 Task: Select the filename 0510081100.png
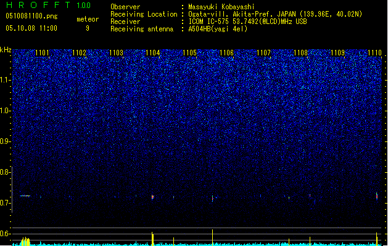[31, 17]
